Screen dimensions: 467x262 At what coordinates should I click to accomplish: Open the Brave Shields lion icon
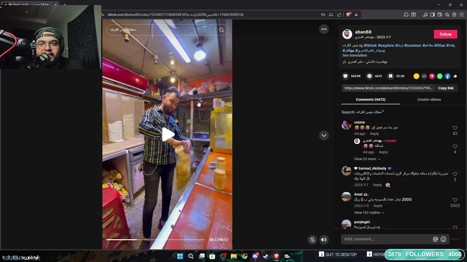click(348, 15)
